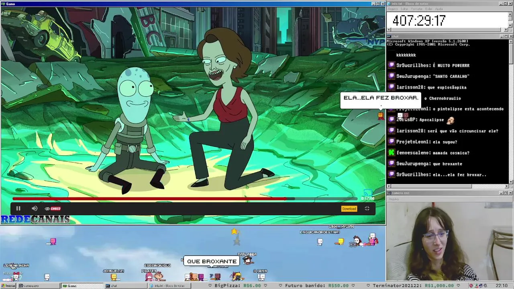514x289 pixels.
Task: Click the Iniciar start button
Action: coord(8,286)
